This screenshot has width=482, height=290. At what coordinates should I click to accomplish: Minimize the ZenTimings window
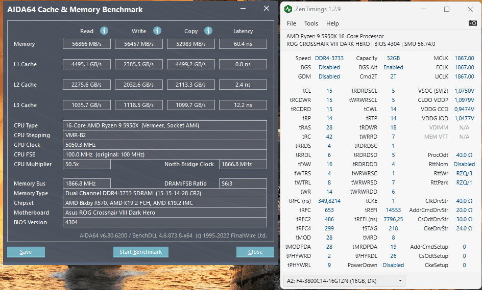click(423, 9)
